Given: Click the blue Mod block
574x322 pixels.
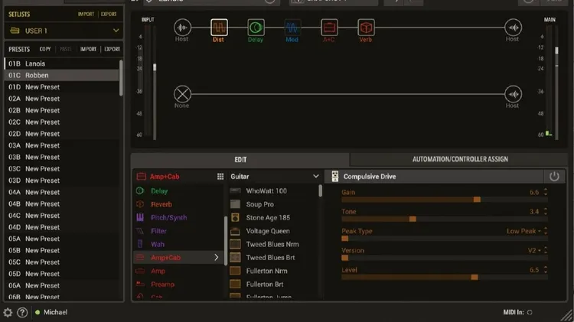Looking at the screenshot, I should [292, 28].
